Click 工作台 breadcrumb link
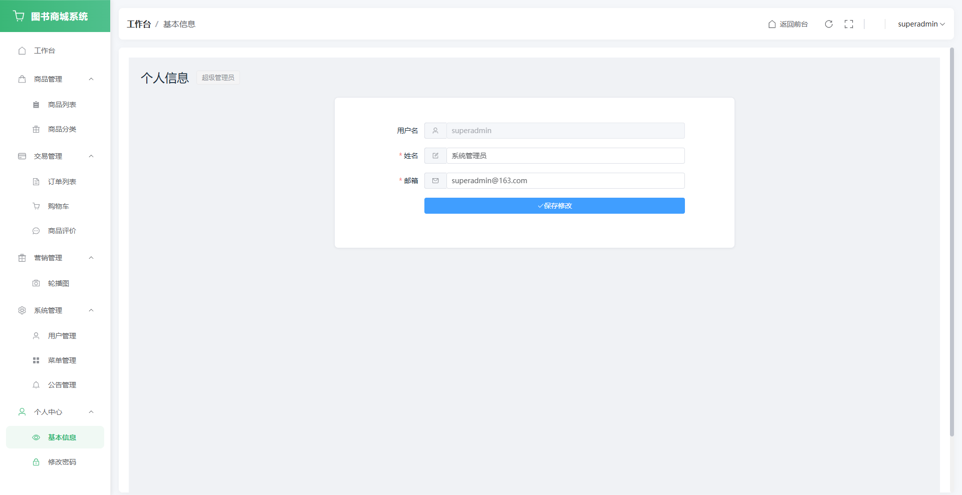This screenshot has width=962, height=495. coord(139,24)
